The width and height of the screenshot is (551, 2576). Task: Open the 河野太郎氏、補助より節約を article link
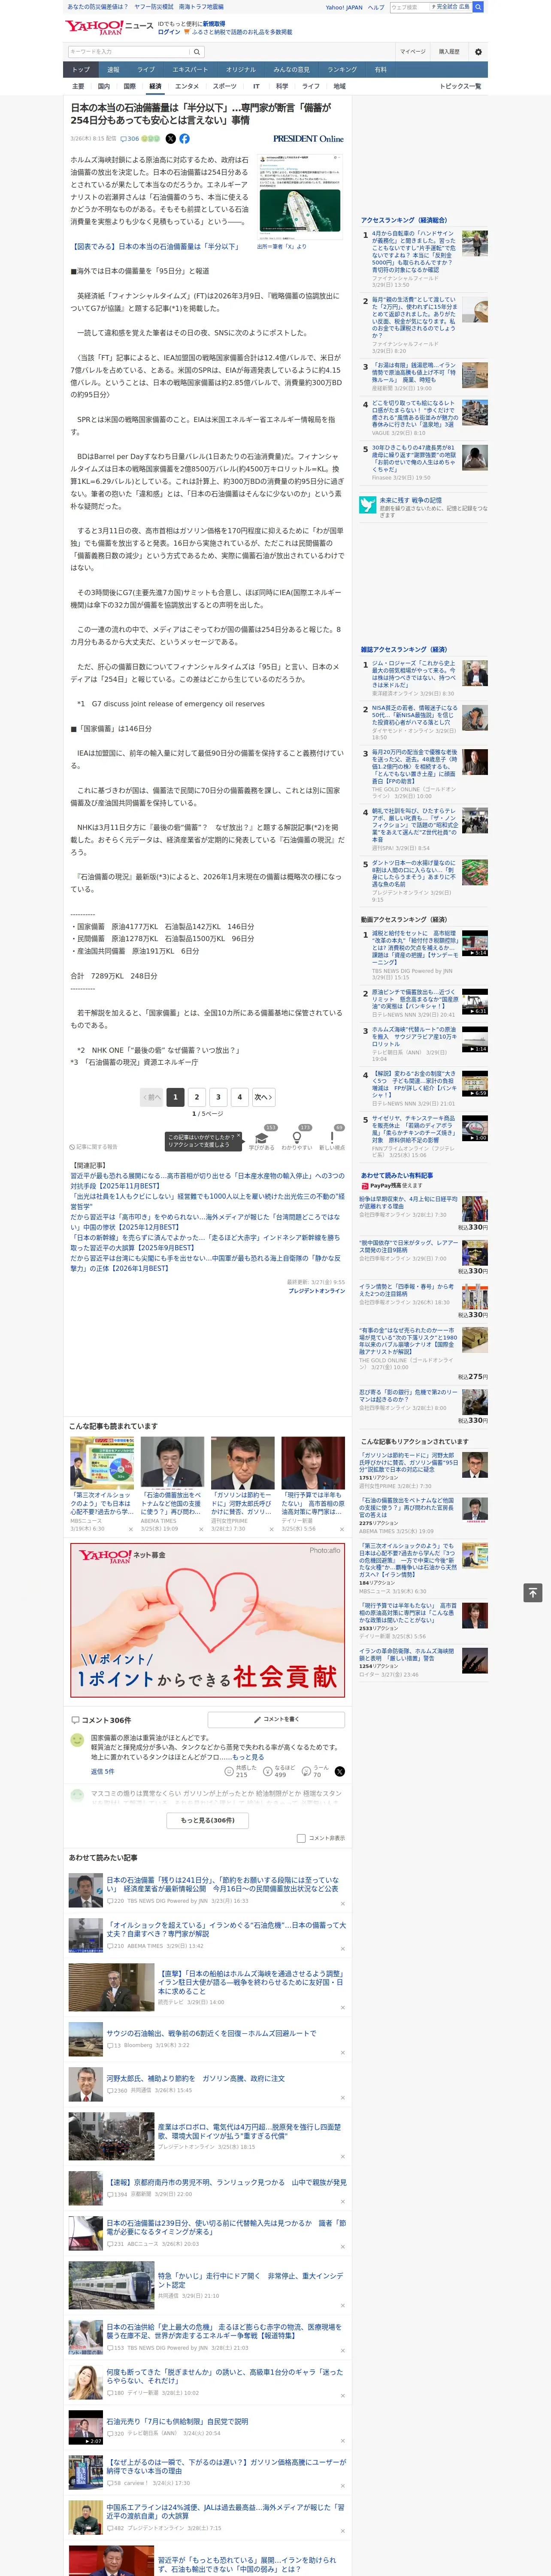point(196,2078)
